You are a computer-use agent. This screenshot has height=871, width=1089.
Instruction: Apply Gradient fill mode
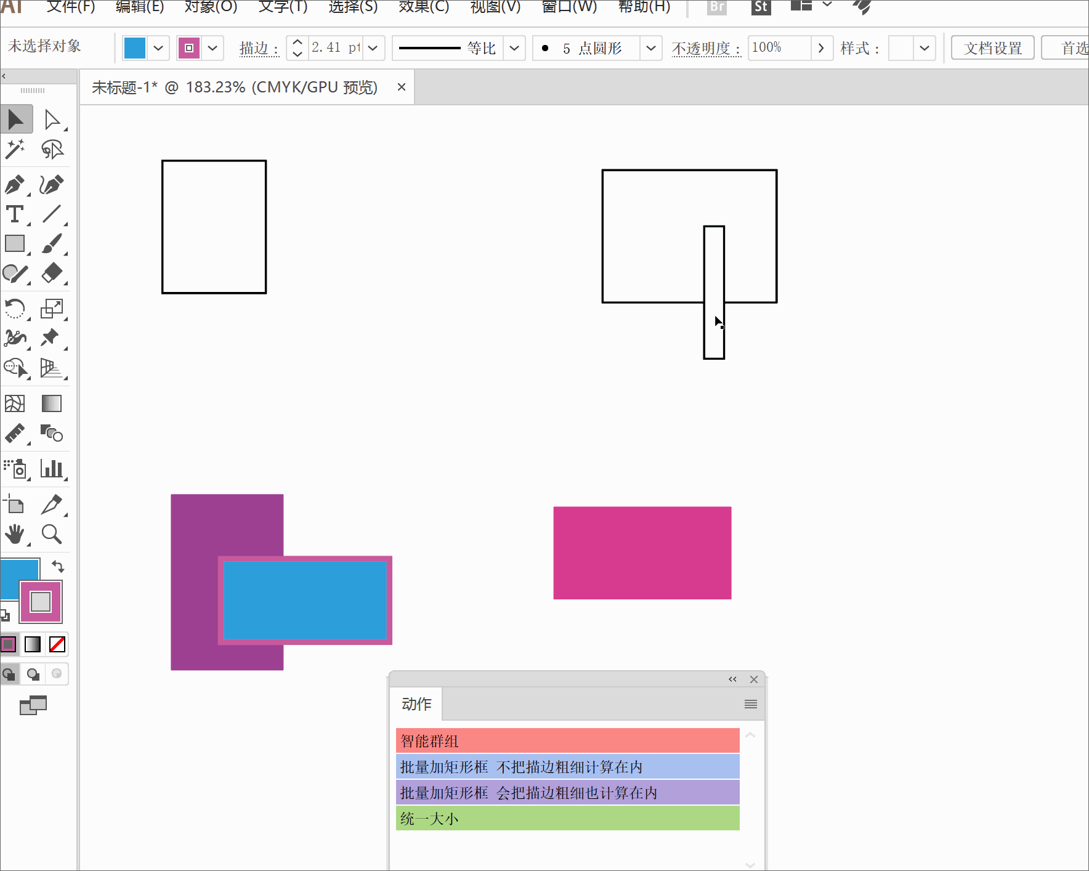(x=33, y=644)
